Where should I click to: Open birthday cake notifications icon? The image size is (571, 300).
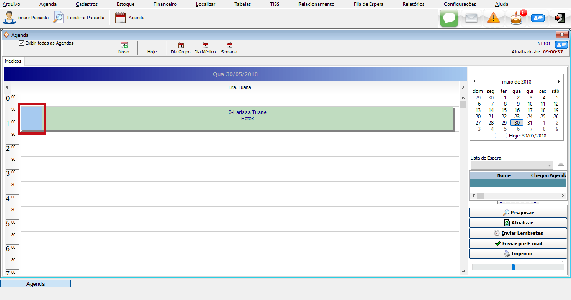[x=516, y=18]
